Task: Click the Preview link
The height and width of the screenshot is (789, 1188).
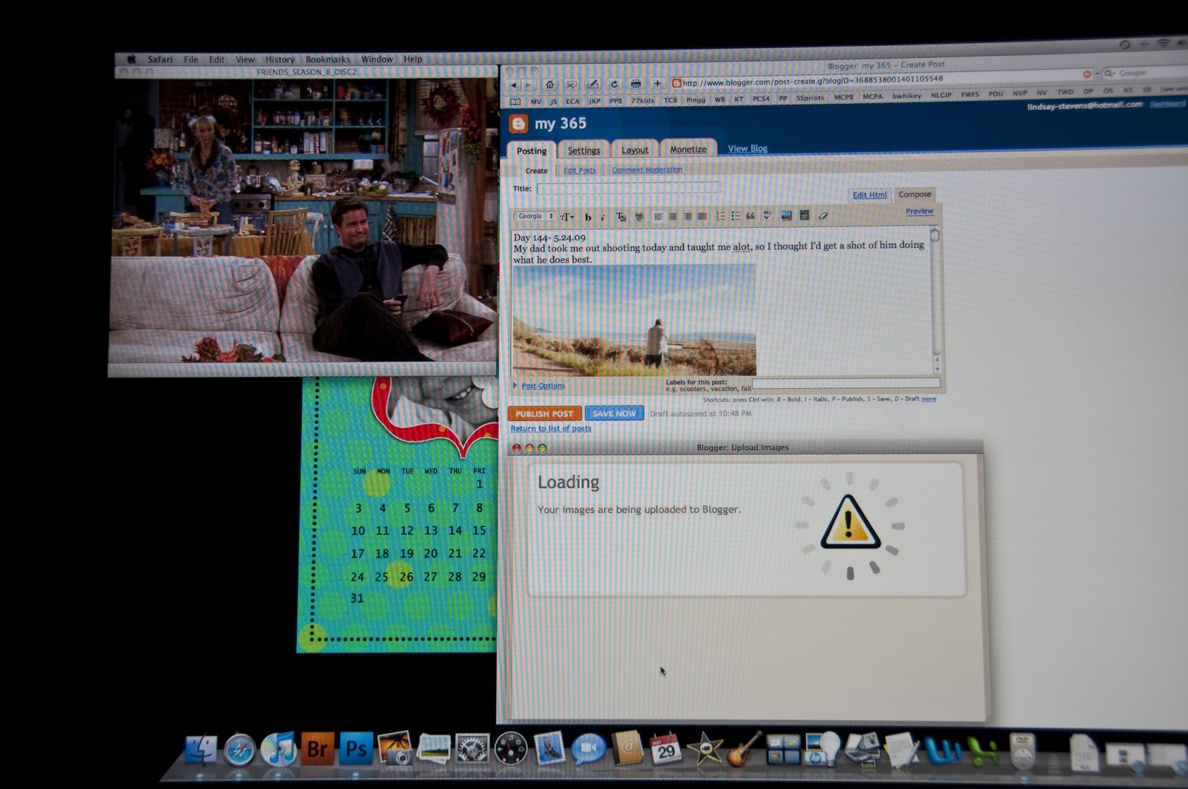Action: [x=919, y=212]
